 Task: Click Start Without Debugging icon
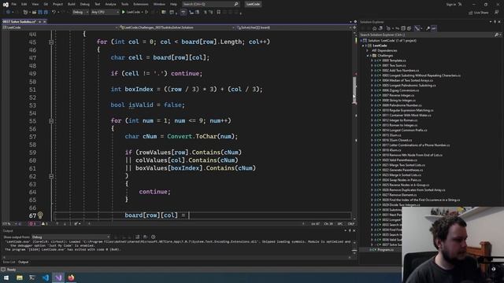[x=146, y=12]
